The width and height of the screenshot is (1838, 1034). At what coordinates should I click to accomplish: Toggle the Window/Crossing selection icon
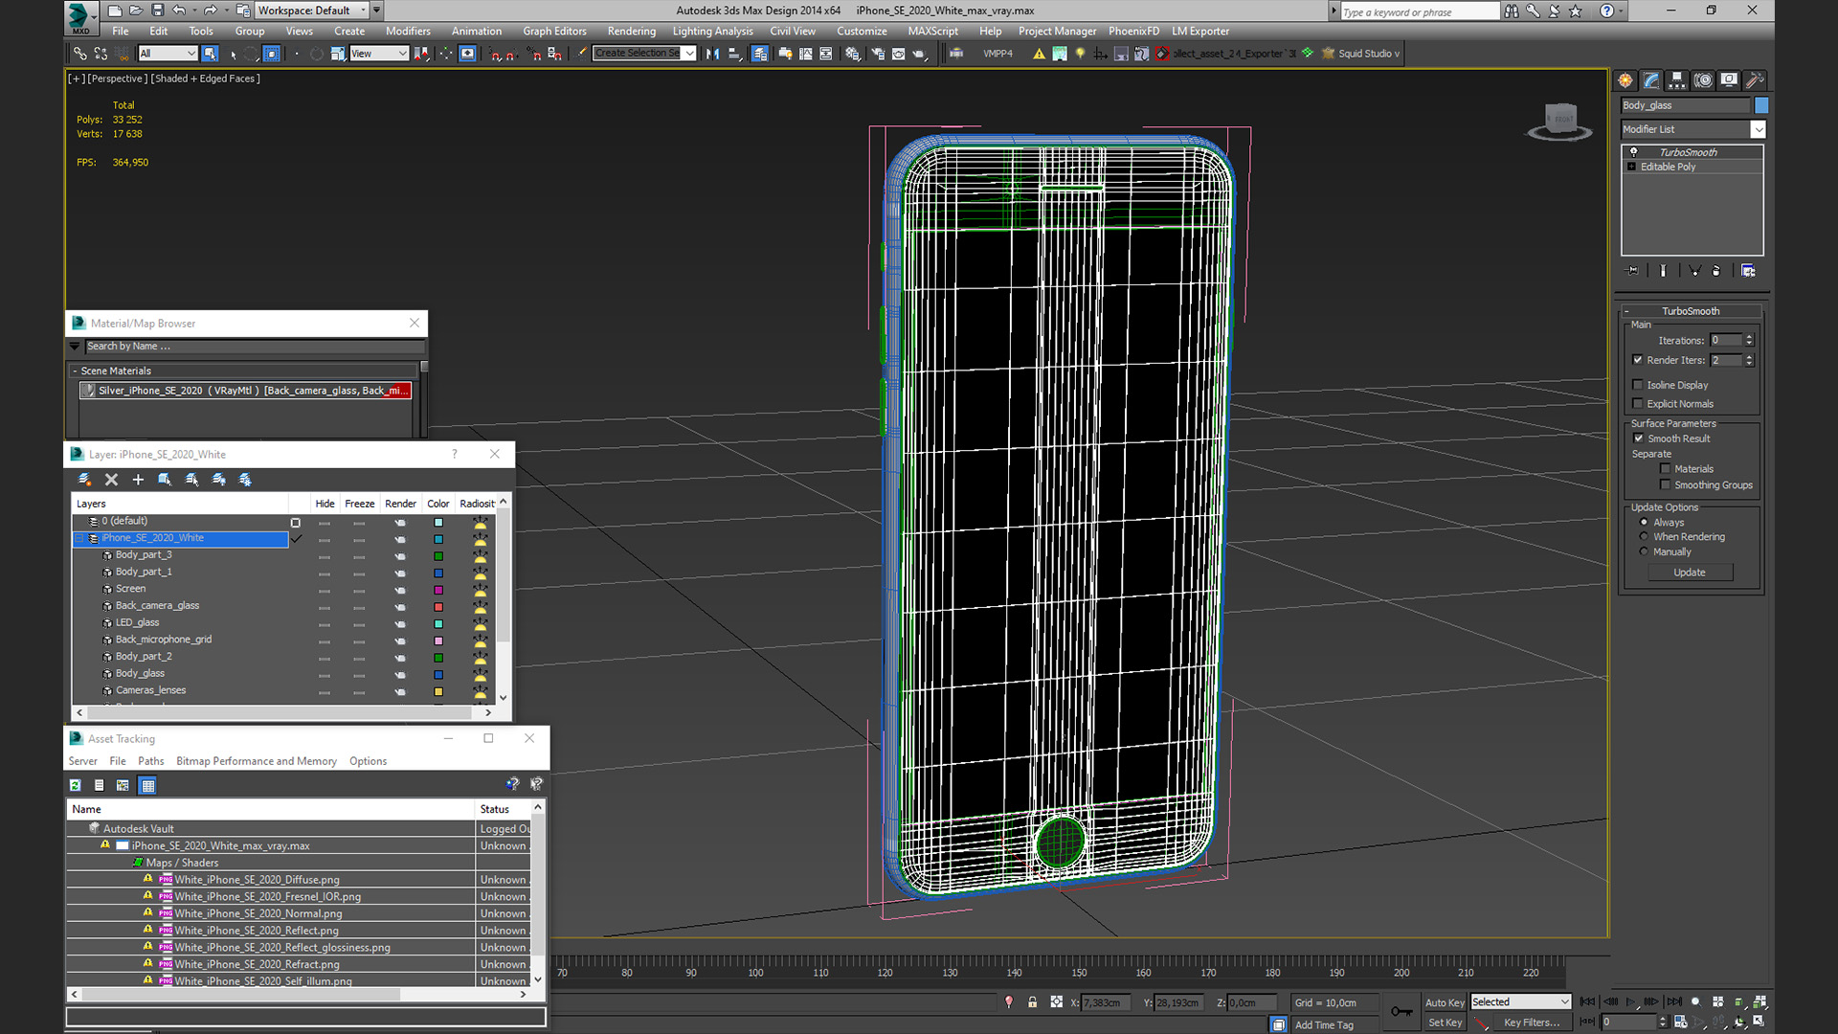pos(272,54)
